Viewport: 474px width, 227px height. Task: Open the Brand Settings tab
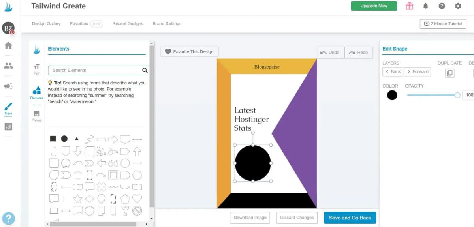tap(167, 24)
